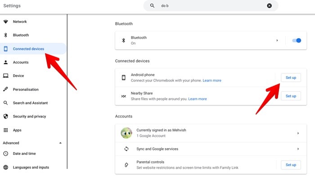The image size is (315, 176).
Task: Click the settings search field
Action: tap(211, 5)
